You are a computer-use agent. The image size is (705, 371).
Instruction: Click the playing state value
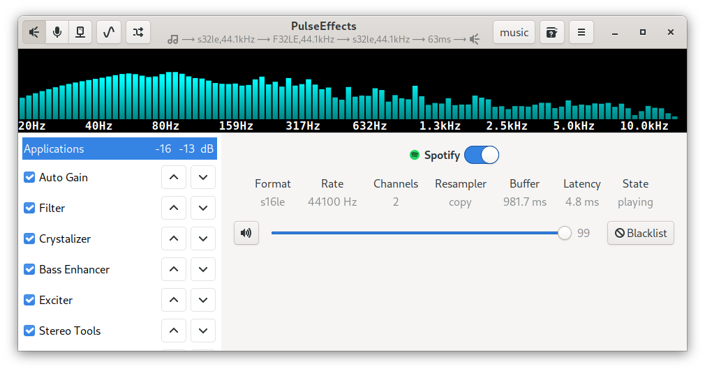[x=635, y=202]
